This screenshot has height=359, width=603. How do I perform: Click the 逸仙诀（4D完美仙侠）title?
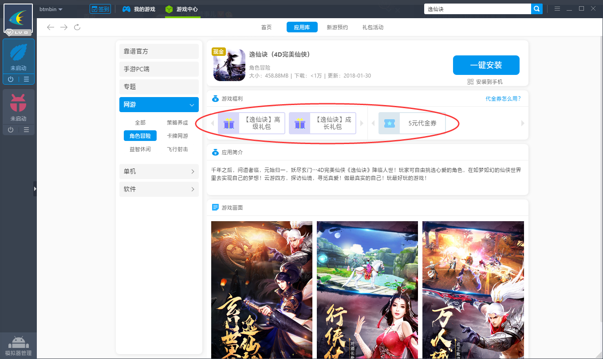pyautogui.click(x=280, y=55)
